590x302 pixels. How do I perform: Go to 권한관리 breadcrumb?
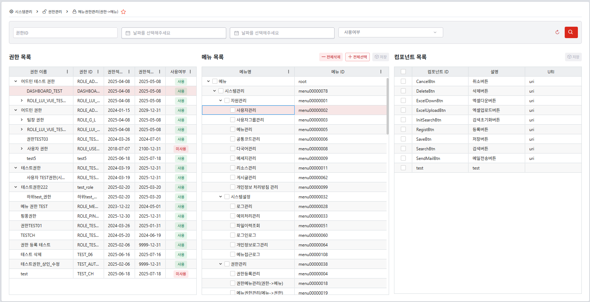55,12
